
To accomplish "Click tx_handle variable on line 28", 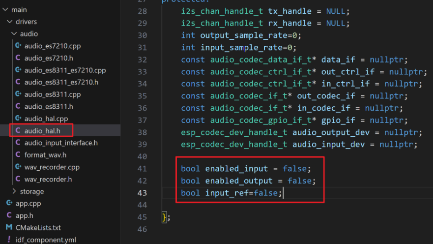I will tap(289, 11).
